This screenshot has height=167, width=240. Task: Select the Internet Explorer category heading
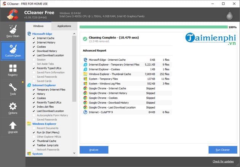tap(44, 85)
